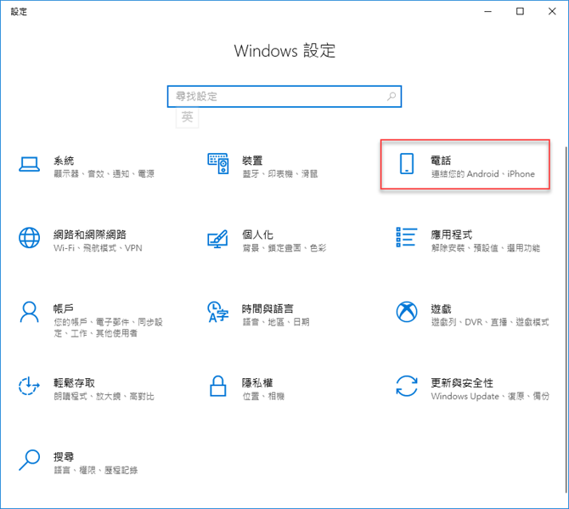Click description 藍牙、印表機、滑鼠

[279, 174]
